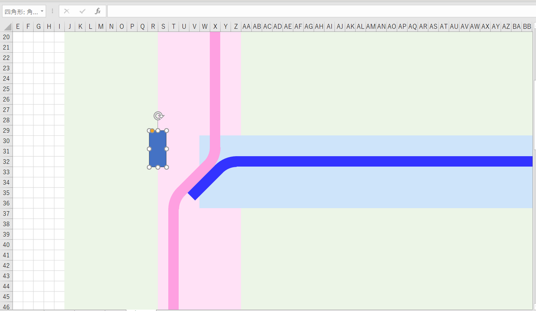536x311 pixels.
Task: Select row 20 header
Action: click(6, 37)
